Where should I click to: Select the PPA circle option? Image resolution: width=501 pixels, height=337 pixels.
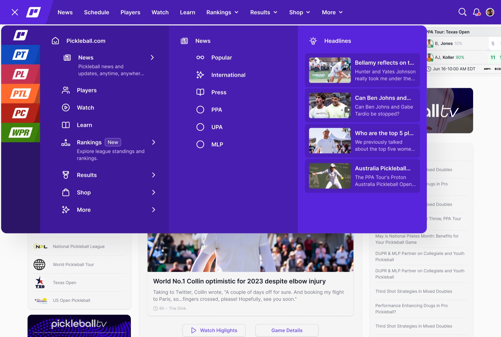click(200, 110)
